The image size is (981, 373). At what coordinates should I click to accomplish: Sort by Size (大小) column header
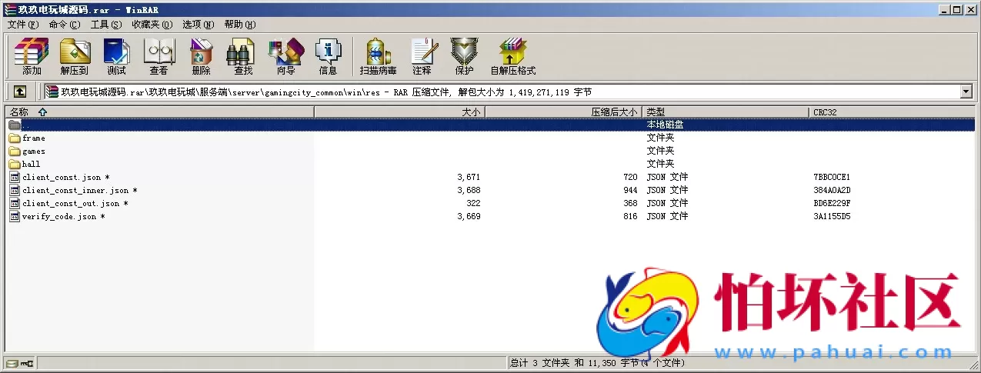[399, 112]
